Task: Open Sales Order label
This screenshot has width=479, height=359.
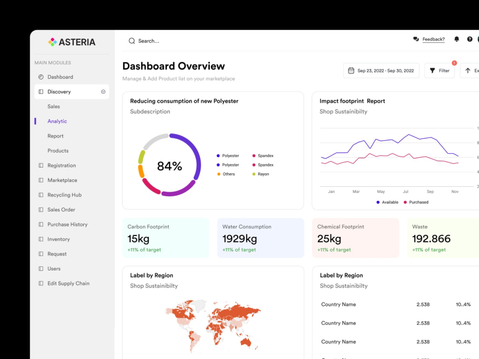Action: point(61,210)
